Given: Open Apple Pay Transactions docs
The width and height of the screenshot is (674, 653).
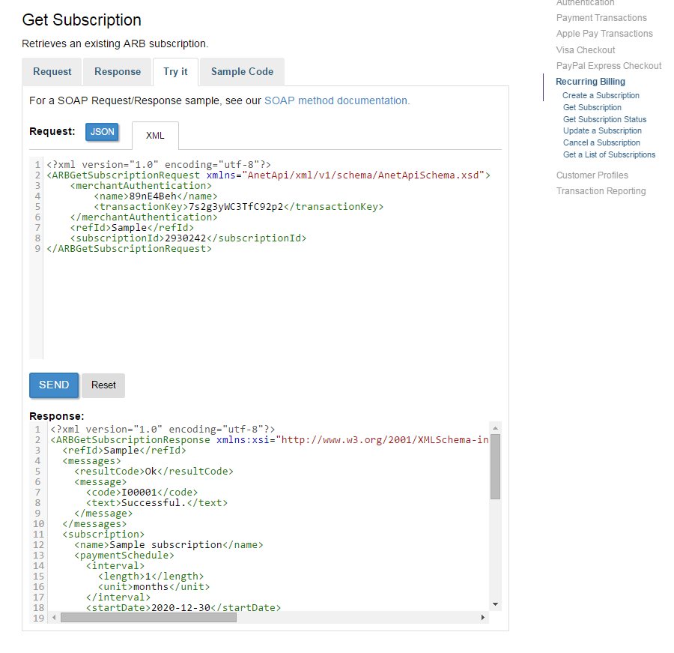Looking at the screenshot, I should (x=604, y=33).
